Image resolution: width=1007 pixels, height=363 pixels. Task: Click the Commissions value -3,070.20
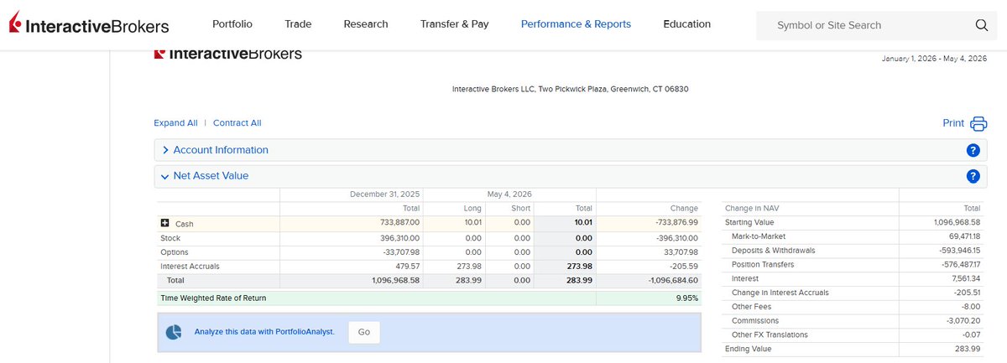tap(963, 321)
